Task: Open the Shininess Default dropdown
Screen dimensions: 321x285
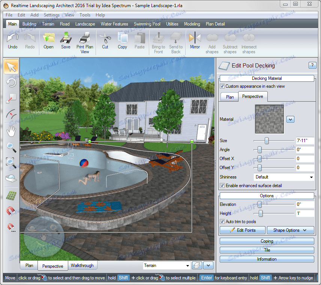Action: pos(283,177)
